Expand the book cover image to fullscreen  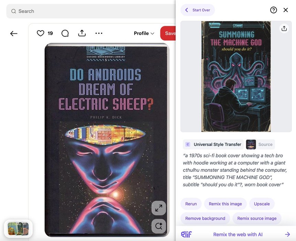(x=159, y=208)
